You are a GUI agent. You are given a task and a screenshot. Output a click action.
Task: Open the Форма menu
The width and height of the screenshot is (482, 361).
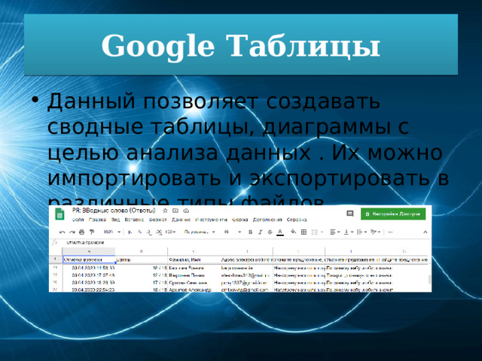[239, 220]
